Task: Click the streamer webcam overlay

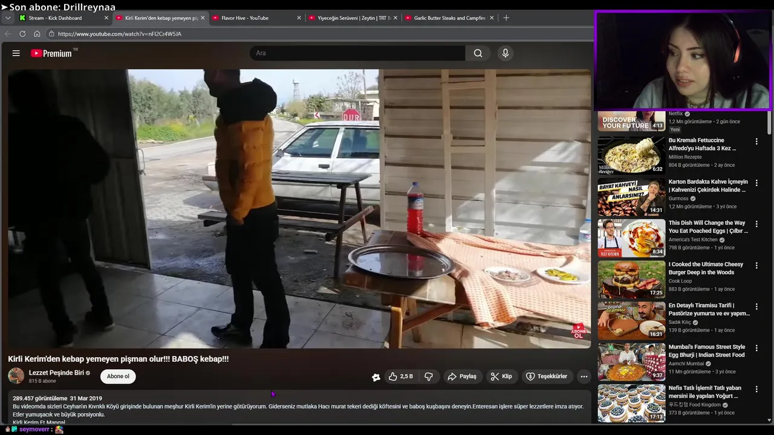Action: tap(683, 60)
